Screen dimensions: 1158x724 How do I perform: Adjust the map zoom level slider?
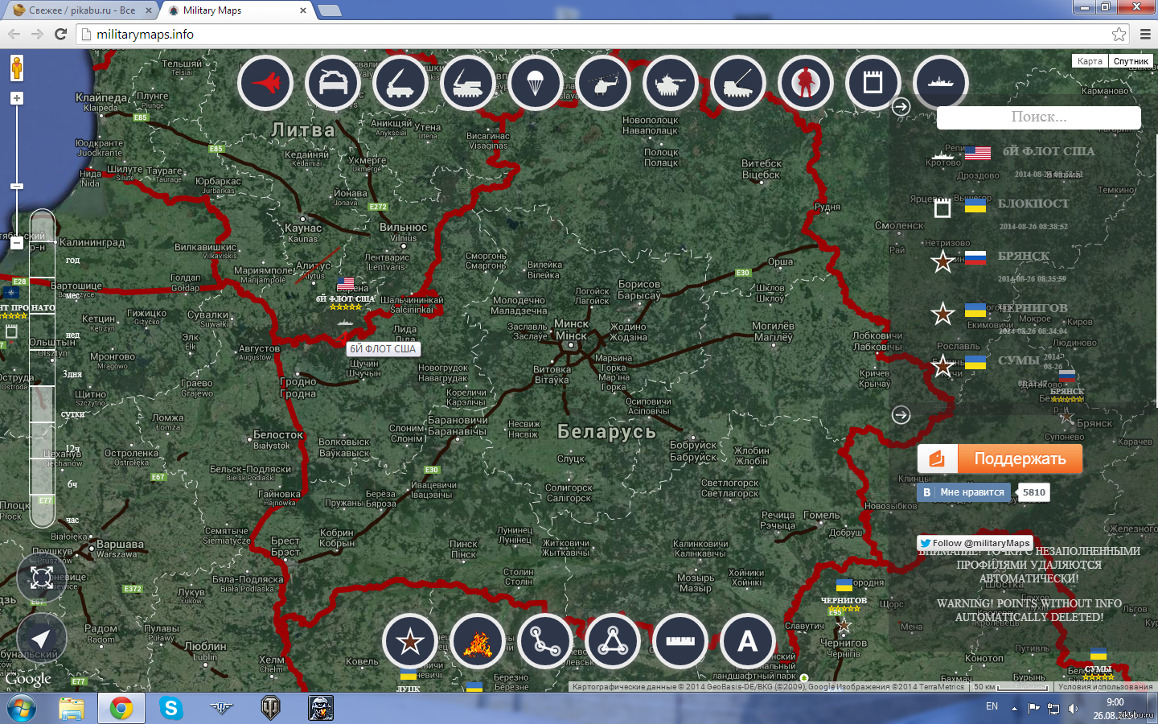tap(16, 186)
